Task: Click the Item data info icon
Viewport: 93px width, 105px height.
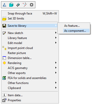Action: [x=4, y=95]
